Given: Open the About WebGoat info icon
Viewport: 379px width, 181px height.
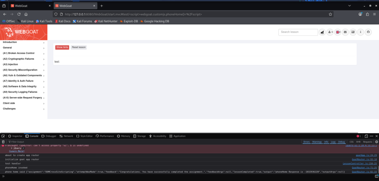Looking at the screenshot, I should point(360,32).
